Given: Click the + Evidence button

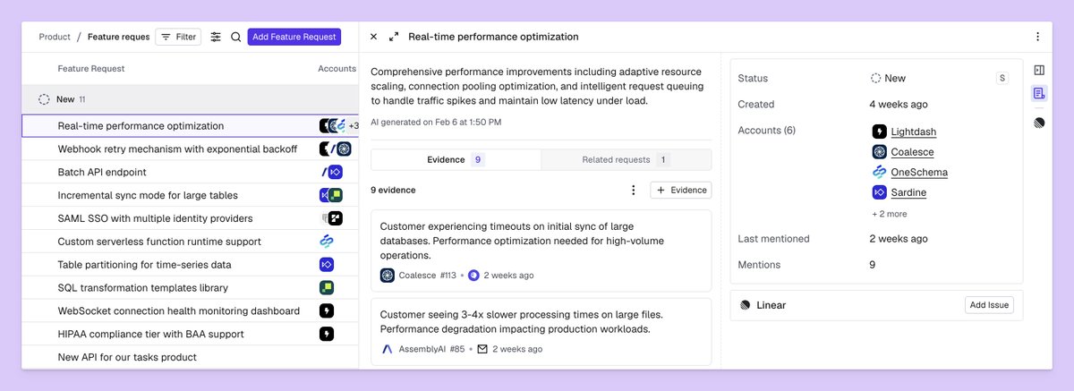Looking at the screenshot, I should [x=681, y=190].
